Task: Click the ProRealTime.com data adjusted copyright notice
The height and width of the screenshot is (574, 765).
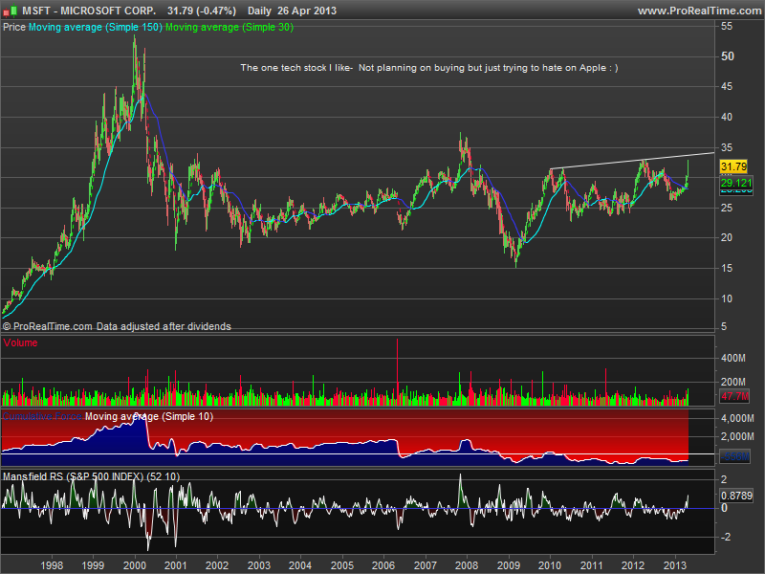Action: click(x=117, y=326)
